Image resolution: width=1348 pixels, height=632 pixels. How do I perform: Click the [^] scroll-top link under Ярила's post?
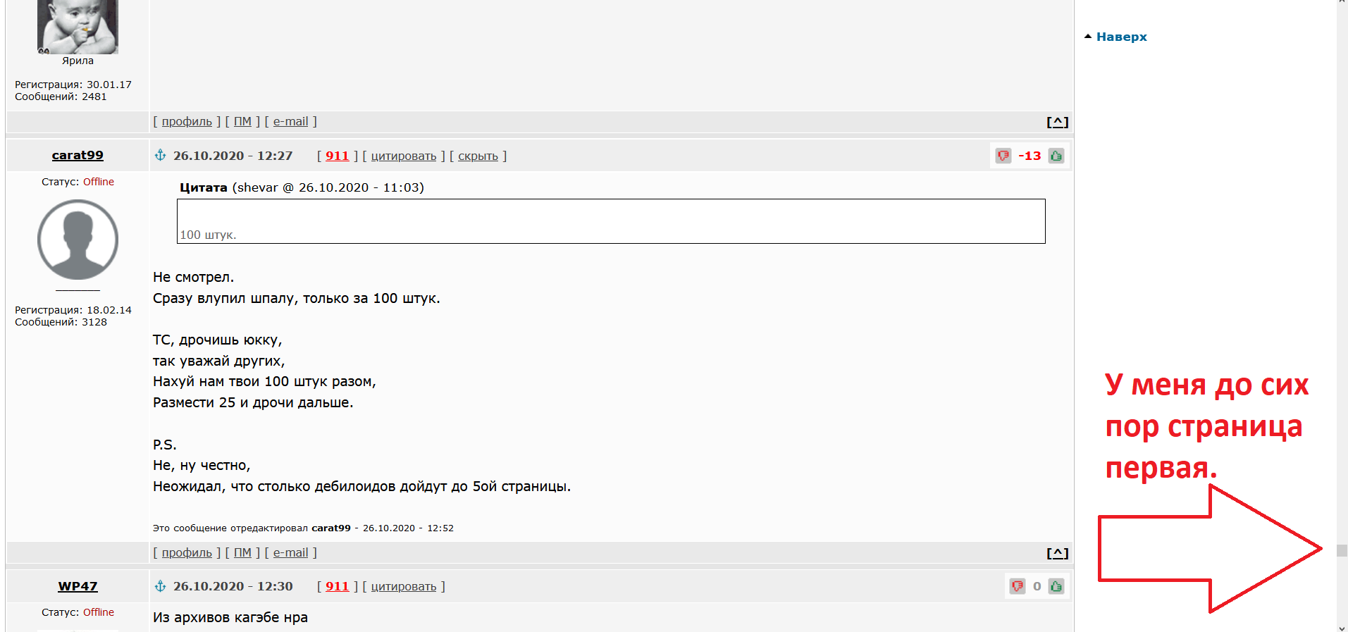[x=1057, y=122]
